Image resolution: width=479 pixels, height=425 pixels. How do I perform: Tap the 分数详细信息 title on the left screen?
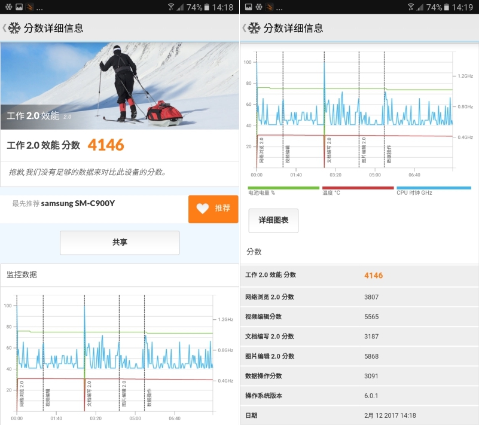tap(53, 28)
